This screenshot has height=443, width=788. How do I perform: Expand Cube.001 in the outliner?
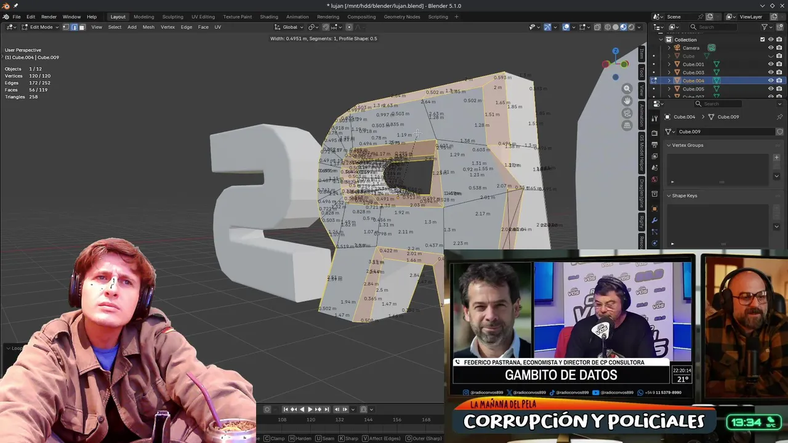point(669,64)
